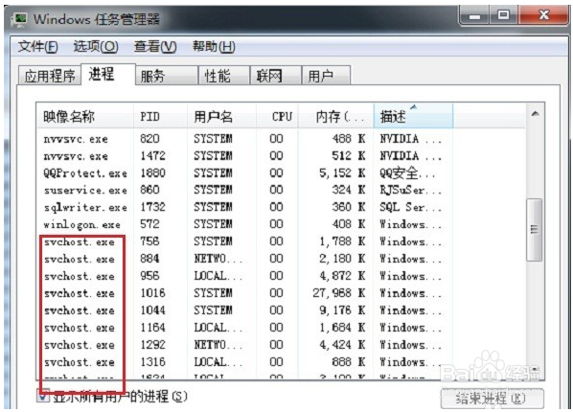Open the 性能 tab
Screen dimensions: 573x412
[223, 76]
